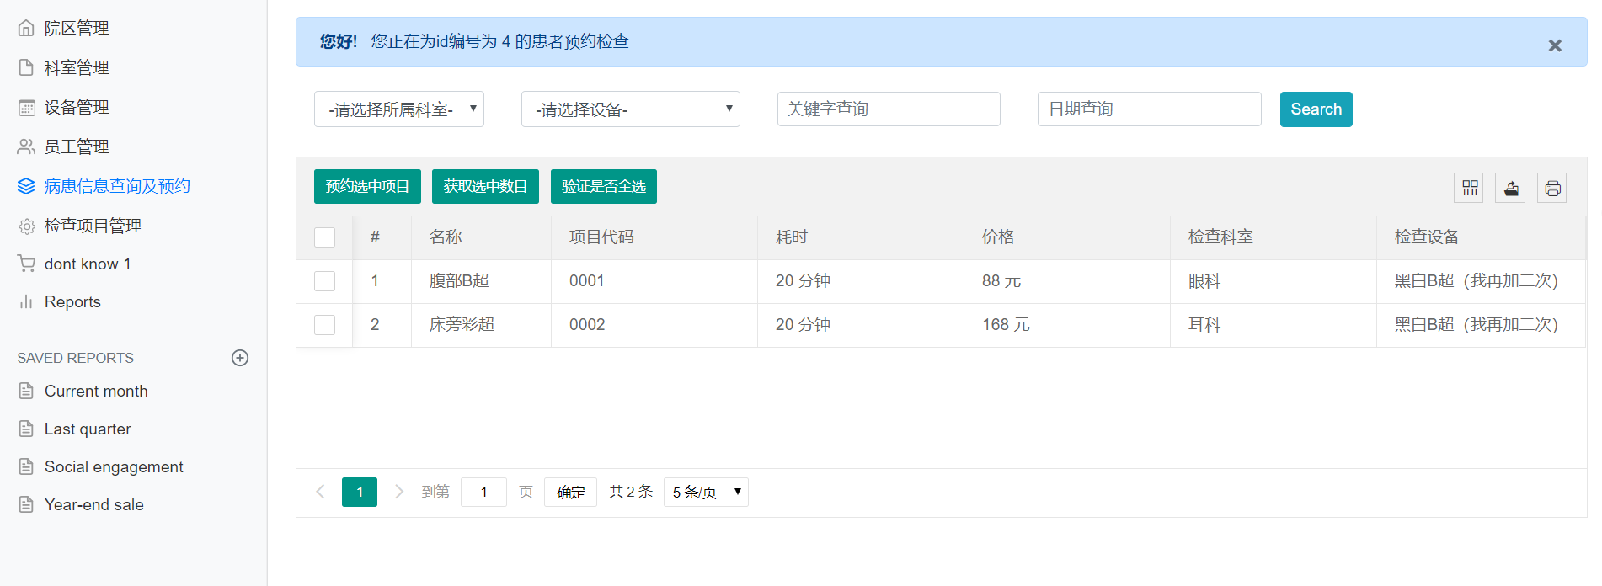Click the print table icon

1552,188
